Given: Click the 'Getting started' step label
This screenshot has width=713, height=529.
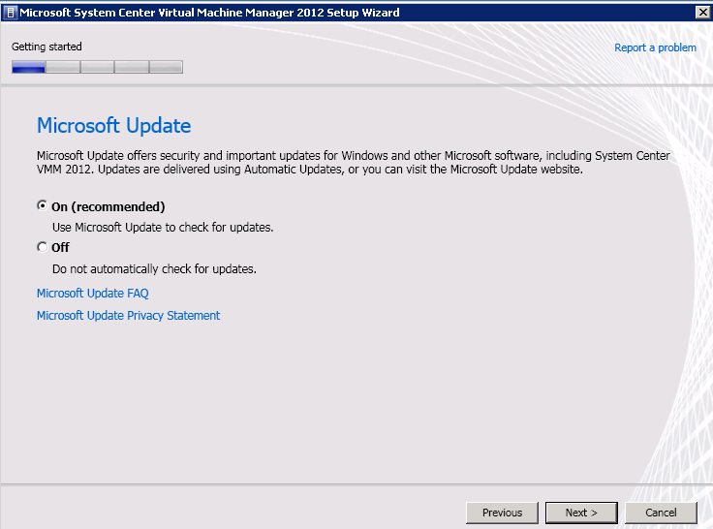Looking at the screenshot, I should (x=46, y=47).
